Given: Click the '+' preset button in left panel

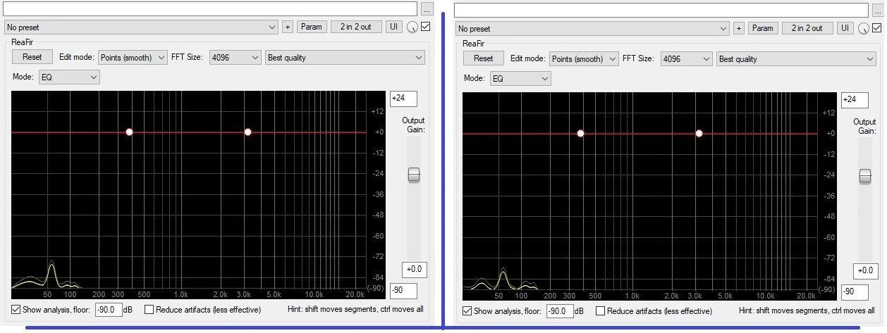Looking at the screenshot, I should pyautogui.click(x=288, y=27).
